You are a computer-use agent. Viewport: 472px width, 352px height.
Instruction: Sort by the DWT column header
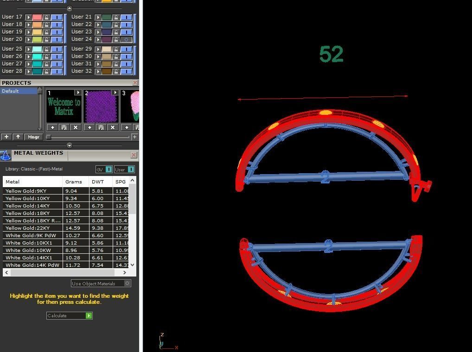[101, 182]
